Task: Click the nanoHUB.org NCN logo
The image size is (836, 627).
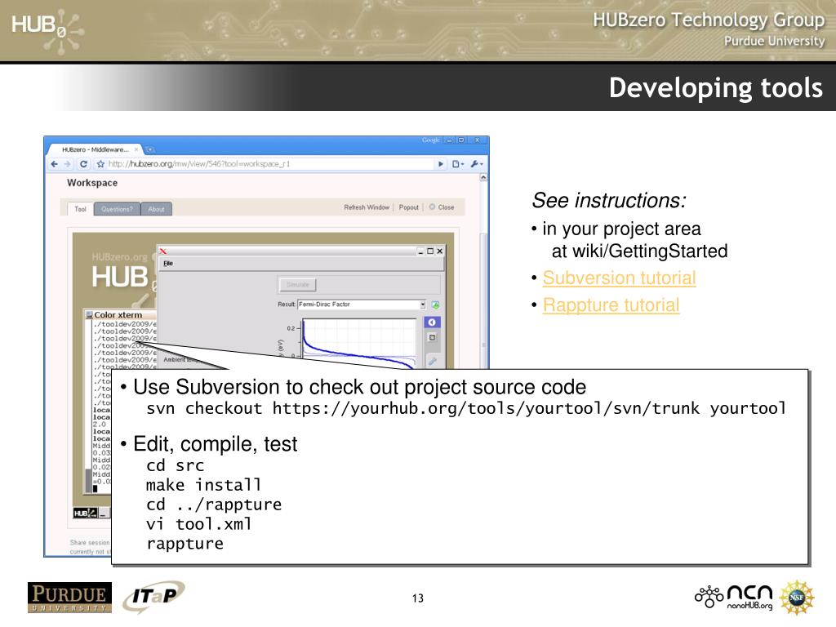Action: [734, 597]
